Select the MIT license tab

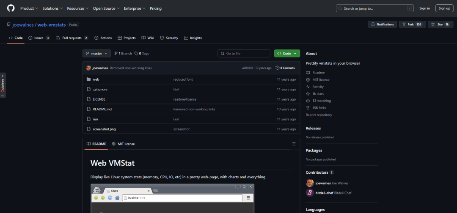[123, 144]
